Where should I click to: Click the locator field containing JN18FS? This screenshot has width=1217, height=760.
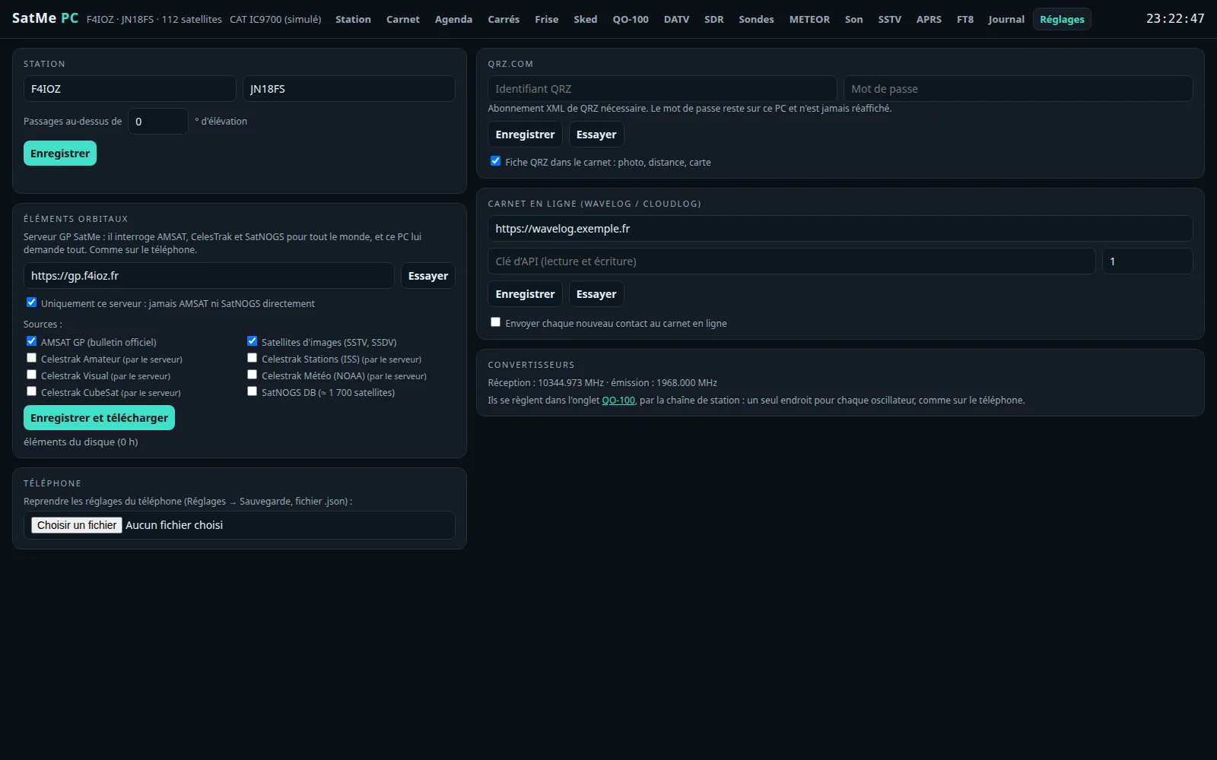coord(348,89)
